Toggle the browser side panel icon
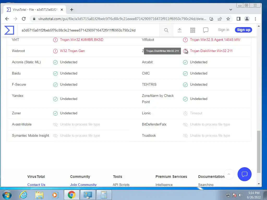Screen dimensions: 267x200 (238, 19)
